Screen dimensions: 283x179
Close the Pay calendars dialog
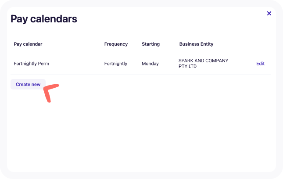269,13
